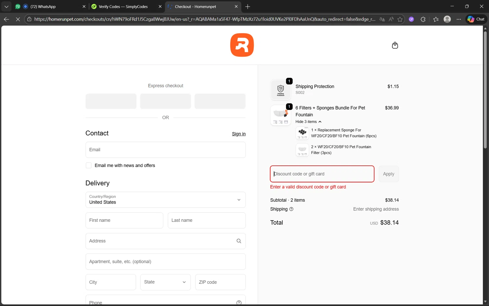Click the address search magnifier icon

[x=239, y=241]
